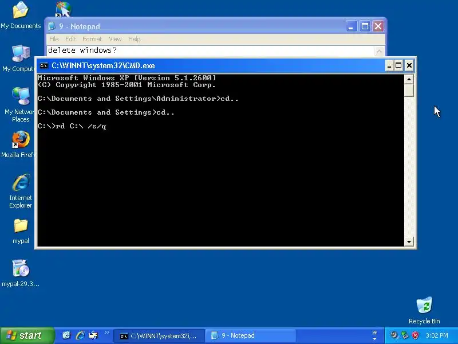Open Notepad's Edit menu
Screen dimensions: 458x344
[x=70, y=39]
